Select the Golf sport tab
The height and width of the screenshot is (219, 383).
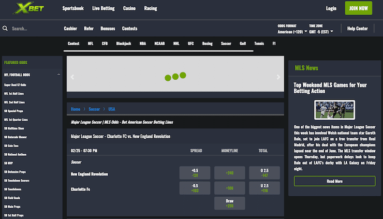tap(243, 43)
